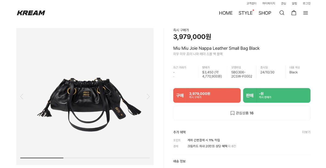The image size is (326, 168).
Task: Toggle the 관심상품 bookmark button
Action: pyautogui.click(x=242, y=113)
